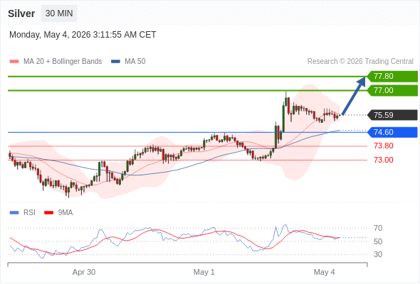
Task: Click the MA 50 legend label
Action: (x=135, y=62)
